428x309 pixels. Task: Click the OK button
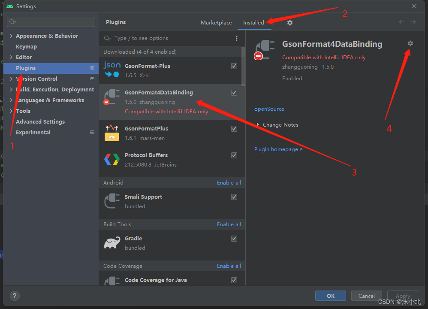tap(331, 296)
